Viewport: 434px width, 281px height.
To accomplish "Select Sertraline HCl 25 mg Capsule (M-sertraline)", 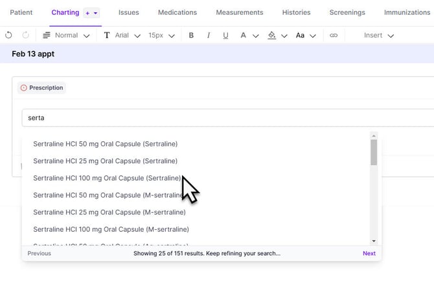I will click(x=109, y=212).
